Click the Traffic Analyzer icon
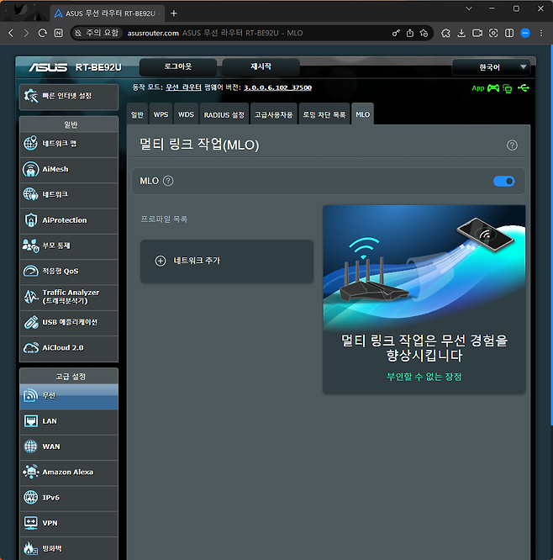553x560 pixels. coord(31,296)
